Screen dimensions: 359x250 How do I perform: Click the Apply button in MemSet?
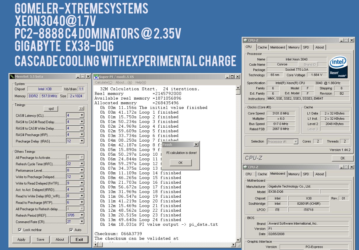[x=21, y=239]
